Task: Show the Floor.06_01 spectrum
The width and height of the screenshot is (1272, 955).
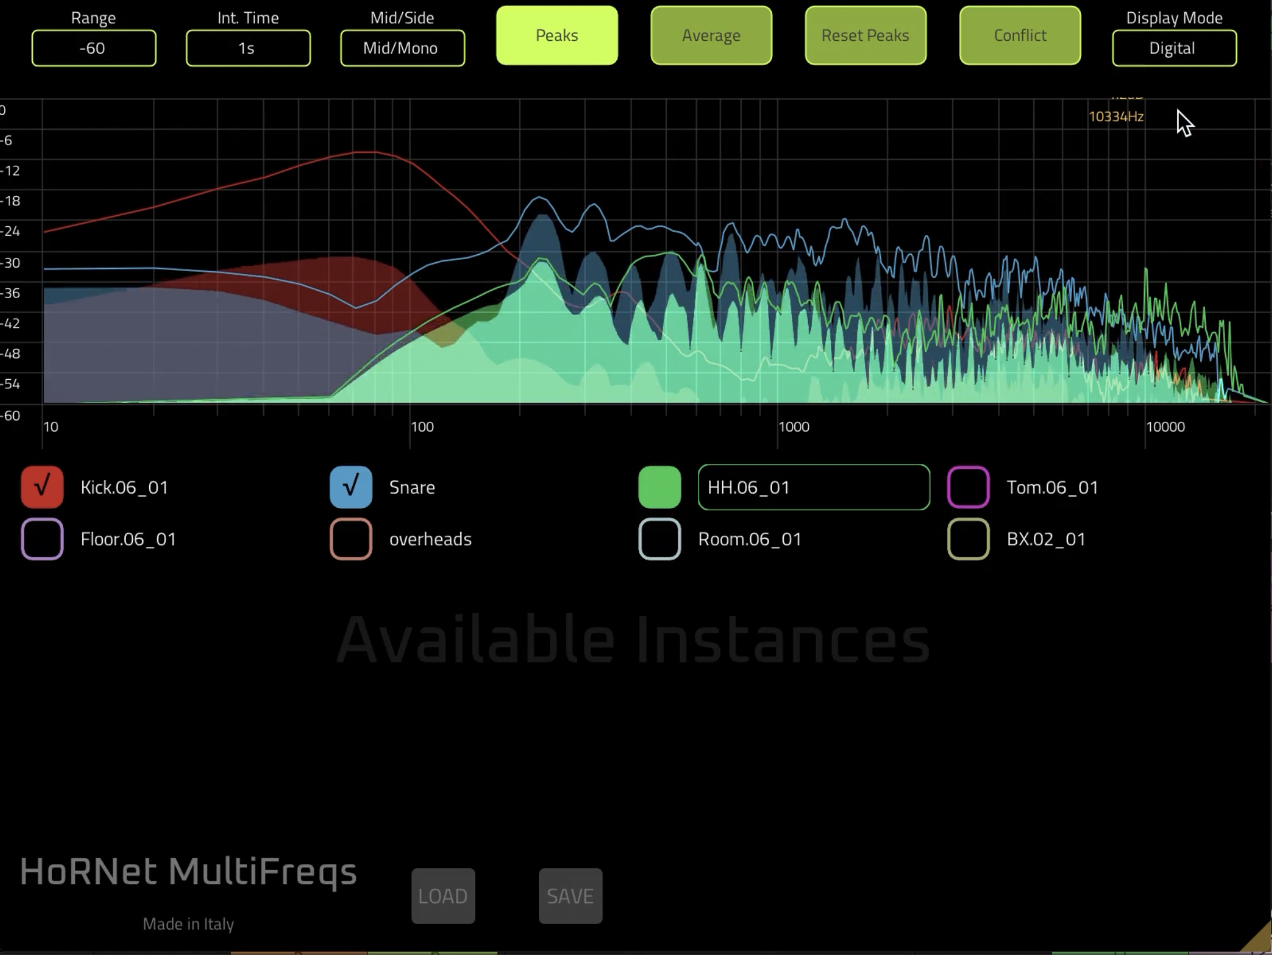Action: click(x=41, y=539)
